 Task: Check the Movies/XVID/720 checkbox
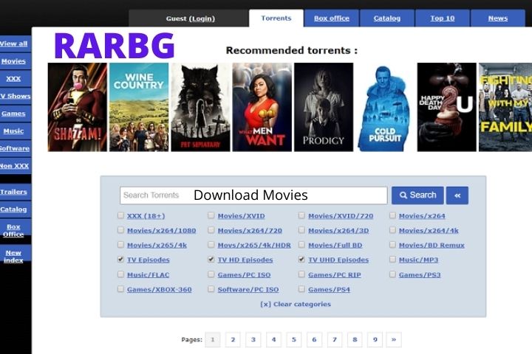click(x=301, y=215)
